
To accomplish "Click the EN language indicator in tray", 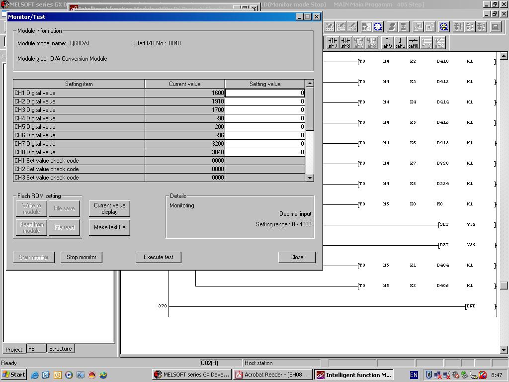I will point(414,375).
